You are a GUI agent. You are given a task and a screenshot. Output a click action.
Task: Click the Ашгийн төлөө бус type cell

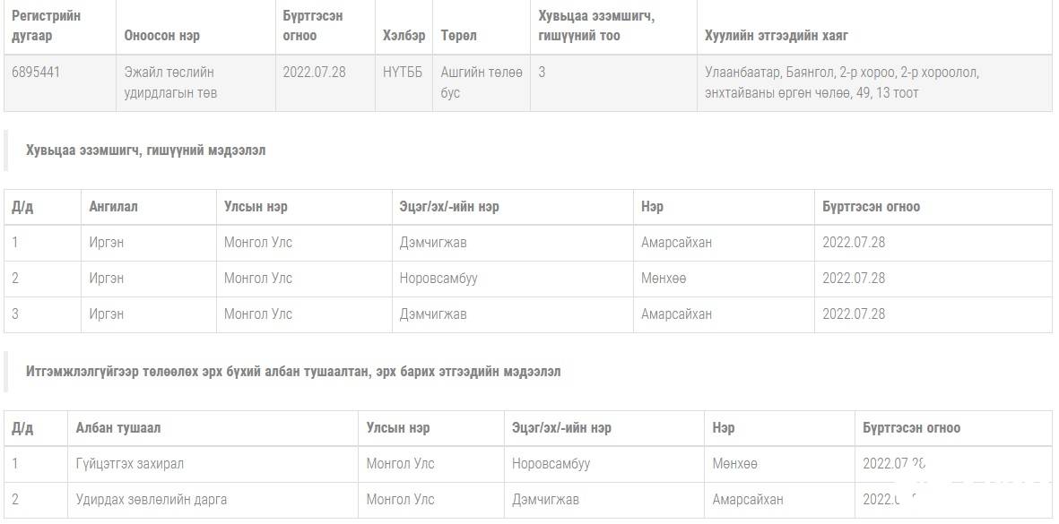[482, 82]
